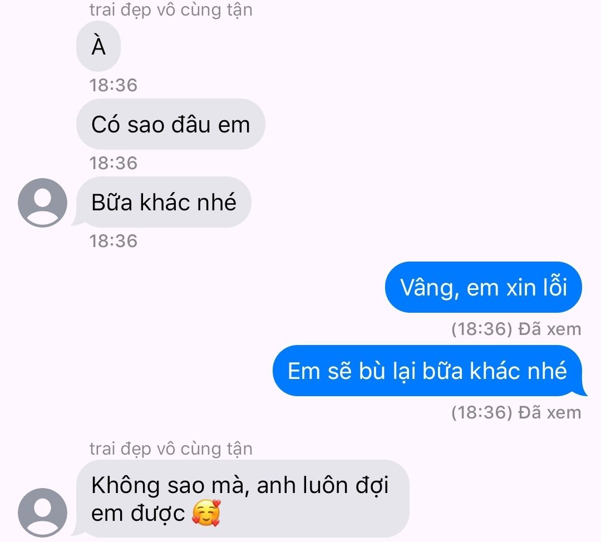Select the 'À' message bubble

pyautogui.click(x=98, y=46)
